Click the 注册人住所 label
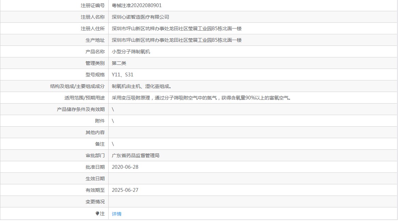This screenshot has width=398, height=221. pos(93,29)
